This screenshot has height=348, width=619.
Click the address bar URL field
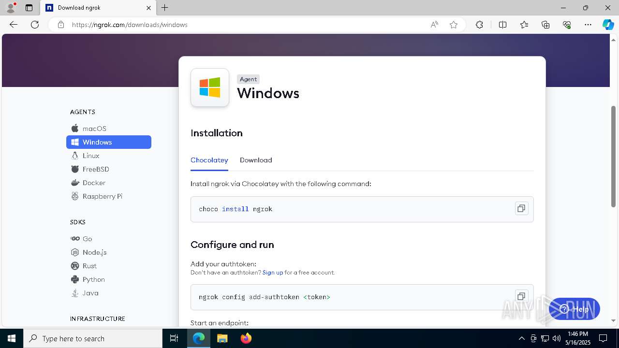click(x=247, y=25)
